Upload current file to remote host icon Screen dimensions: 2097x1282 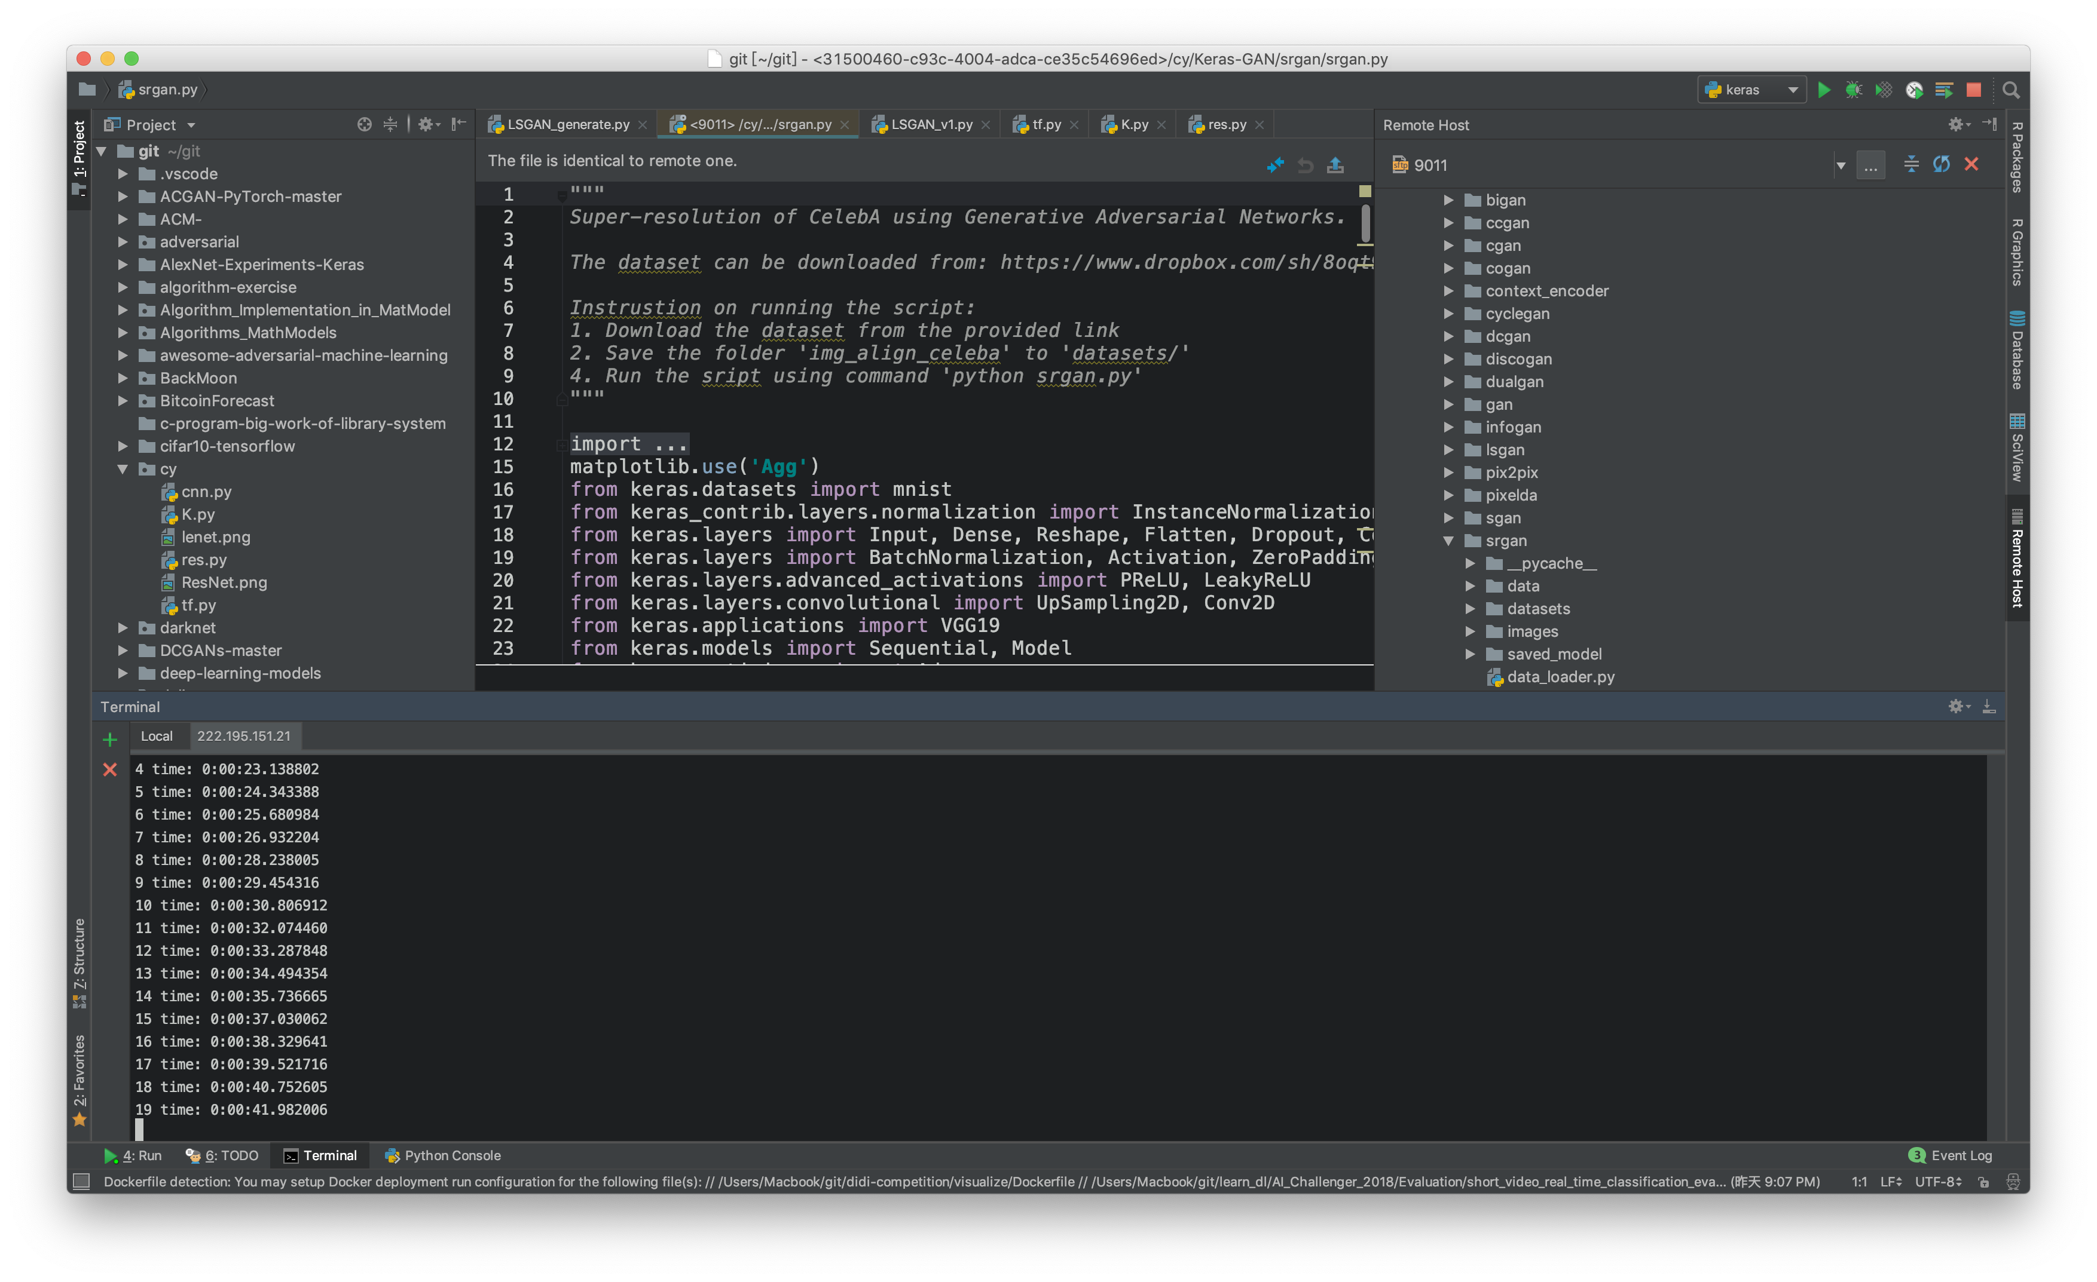(x=1335, y=164)
